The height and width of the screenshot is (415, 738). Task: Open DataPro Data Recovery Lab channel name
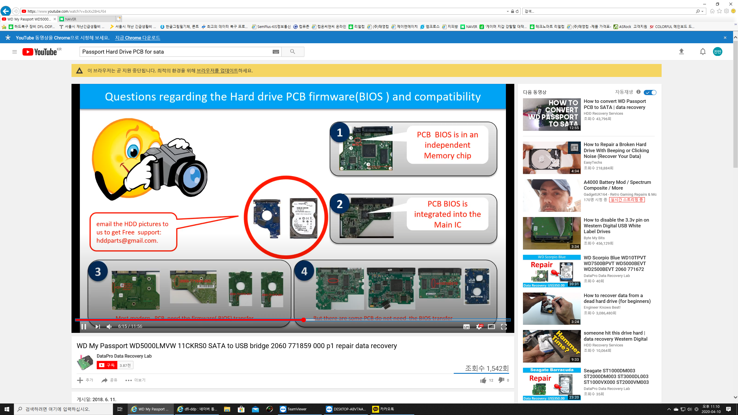coord(124,356)
